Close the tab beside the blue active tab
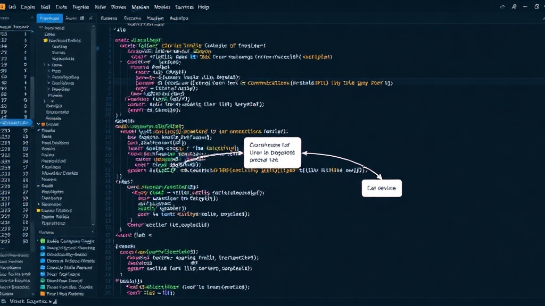 click(90, 18)
